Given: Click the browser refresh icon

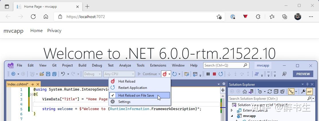Looking at the screenshot, I should [x=33, y=17].
